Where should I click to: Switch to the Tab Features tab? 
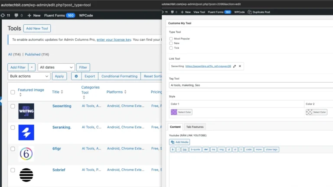pos(195,127)
